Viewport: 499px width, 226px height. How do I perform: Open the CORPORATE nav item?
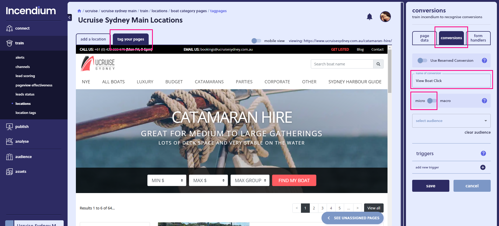coord(277,82)
